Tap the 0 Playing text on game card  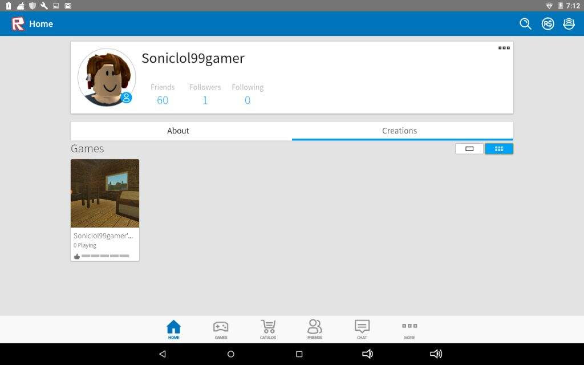[x=84, y=245]
